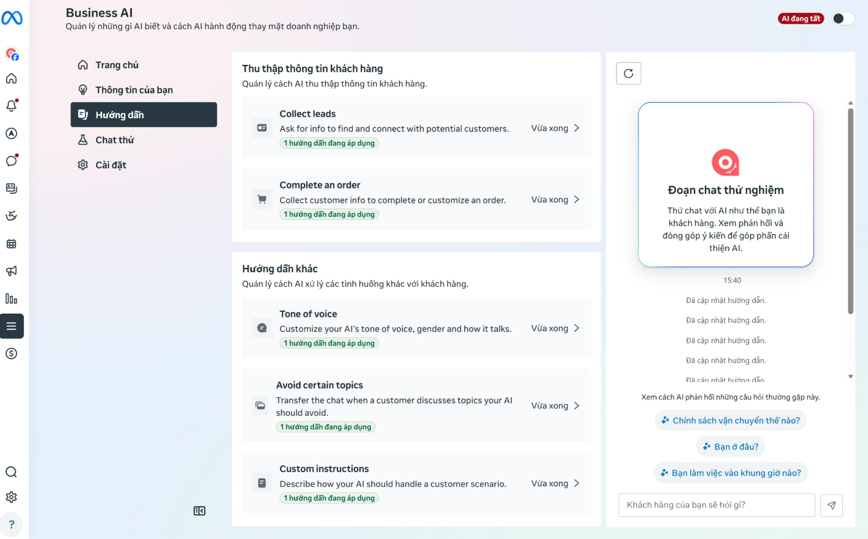This screenshot has width=868, height=539.
Task: Open the insights bar chart icon
Action: 11,299
